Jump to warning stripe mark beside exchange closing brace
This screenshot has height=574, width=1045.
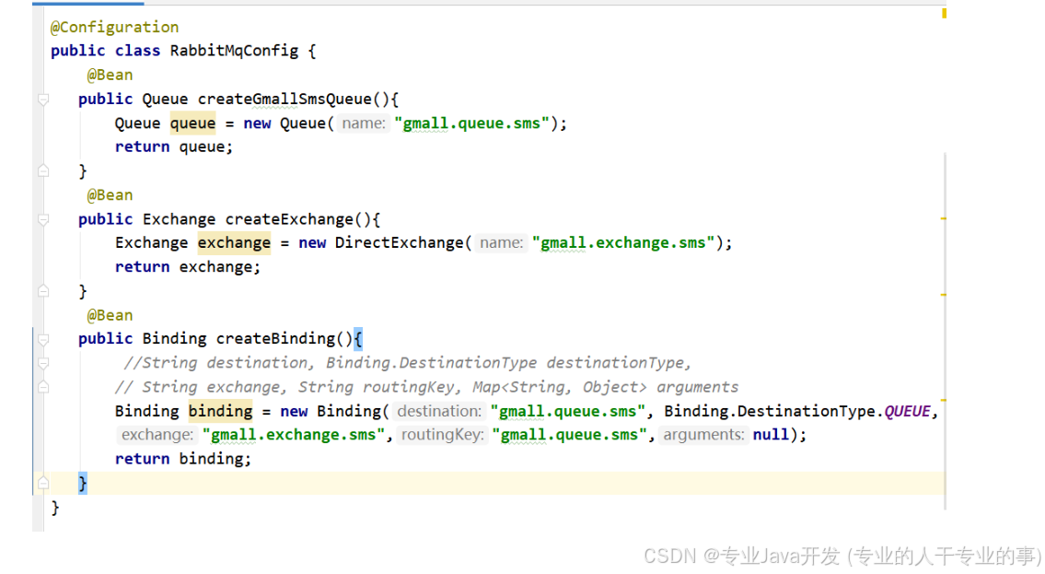tap(944, 294)
